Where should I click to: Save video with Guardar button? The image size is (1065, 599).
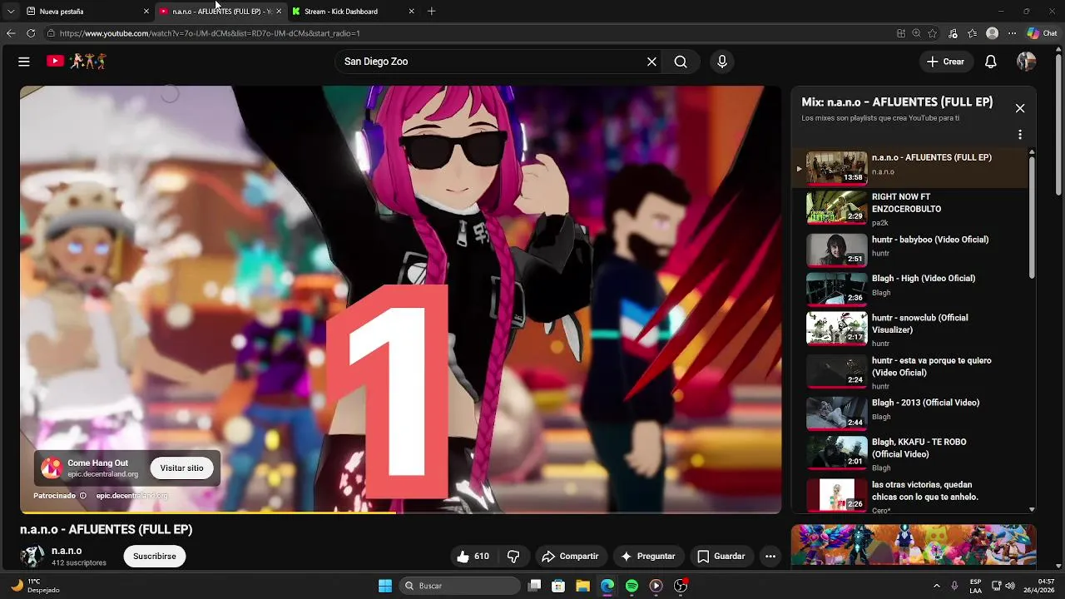pyautogui.click(x=721, y=557)
